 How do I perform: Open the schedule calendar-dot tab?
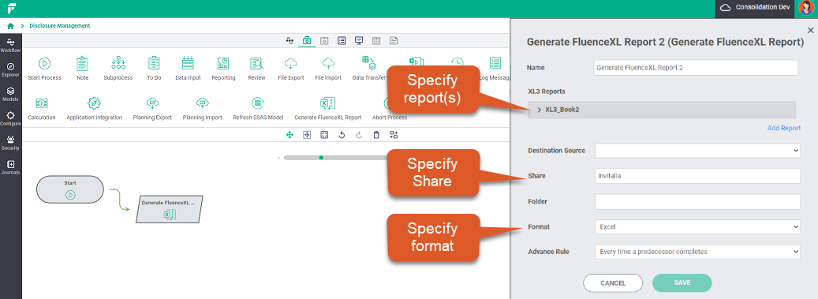tap(324, 40)
